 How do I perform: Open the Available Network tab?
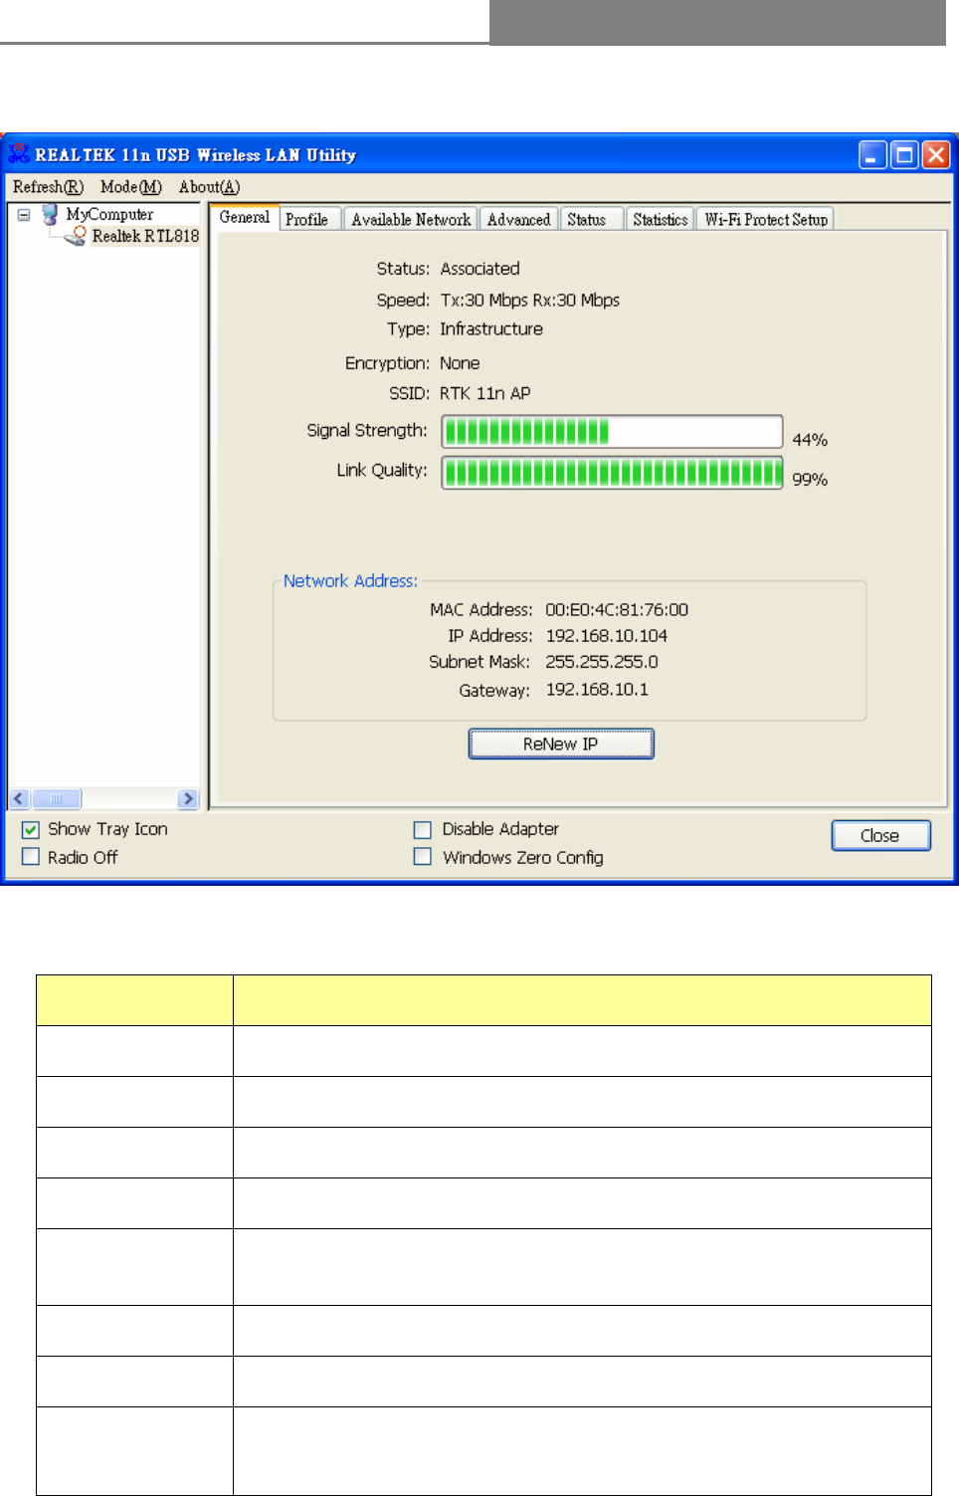click(x=411, y=219)
